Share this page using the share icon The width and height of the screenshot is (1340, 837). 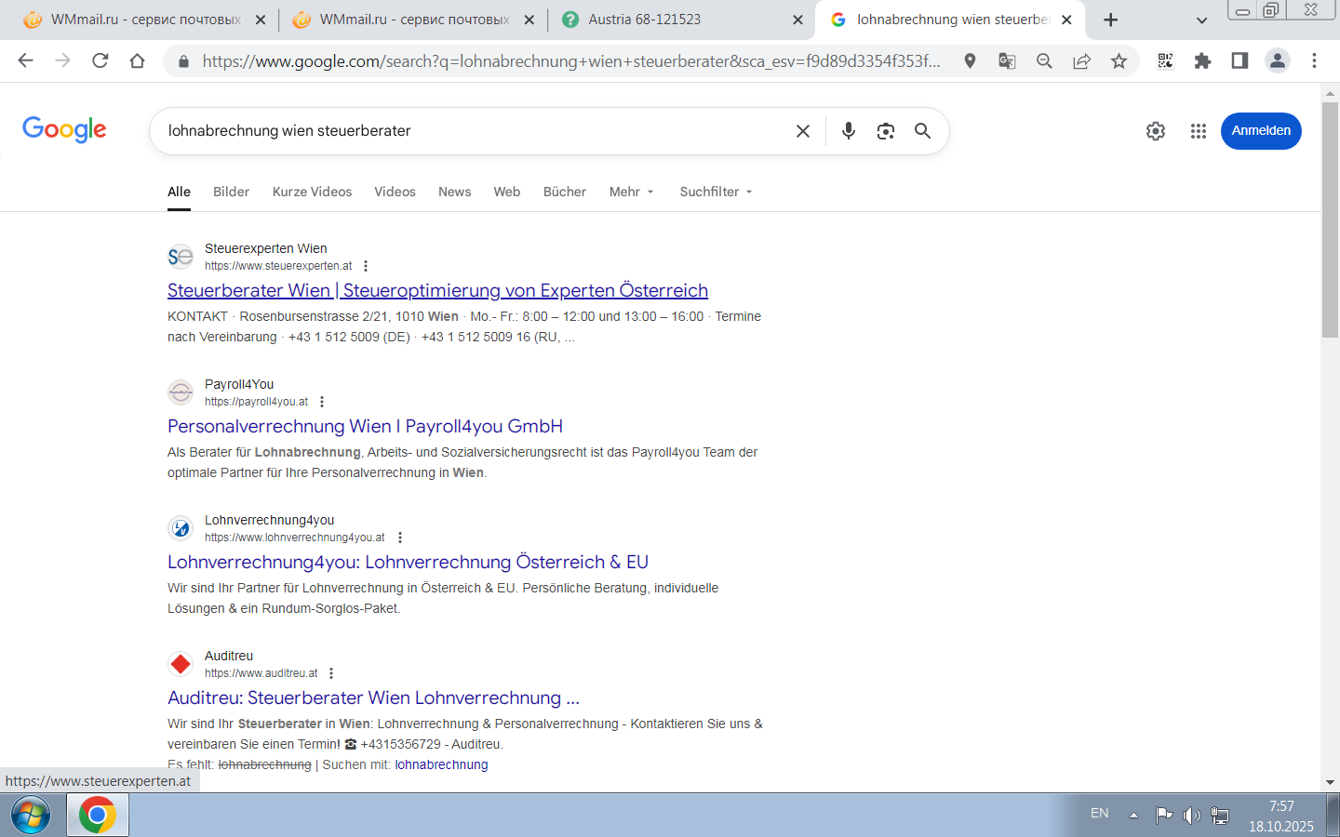coord(1081,60)
